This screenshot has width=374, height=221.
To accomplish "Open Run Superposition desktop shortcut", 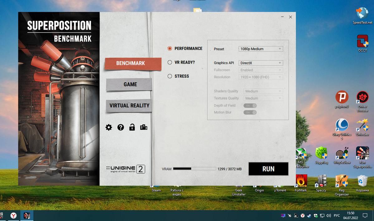I will tap(362, 157).
